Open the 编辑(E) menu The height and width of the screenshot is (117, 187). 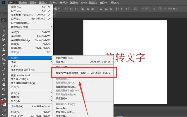[23, 3]
